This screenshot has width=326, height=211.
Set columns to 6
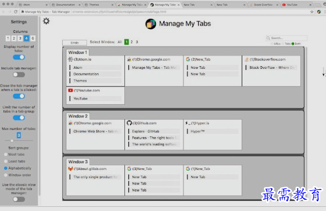pyautogui.click(x=32, y=38)
